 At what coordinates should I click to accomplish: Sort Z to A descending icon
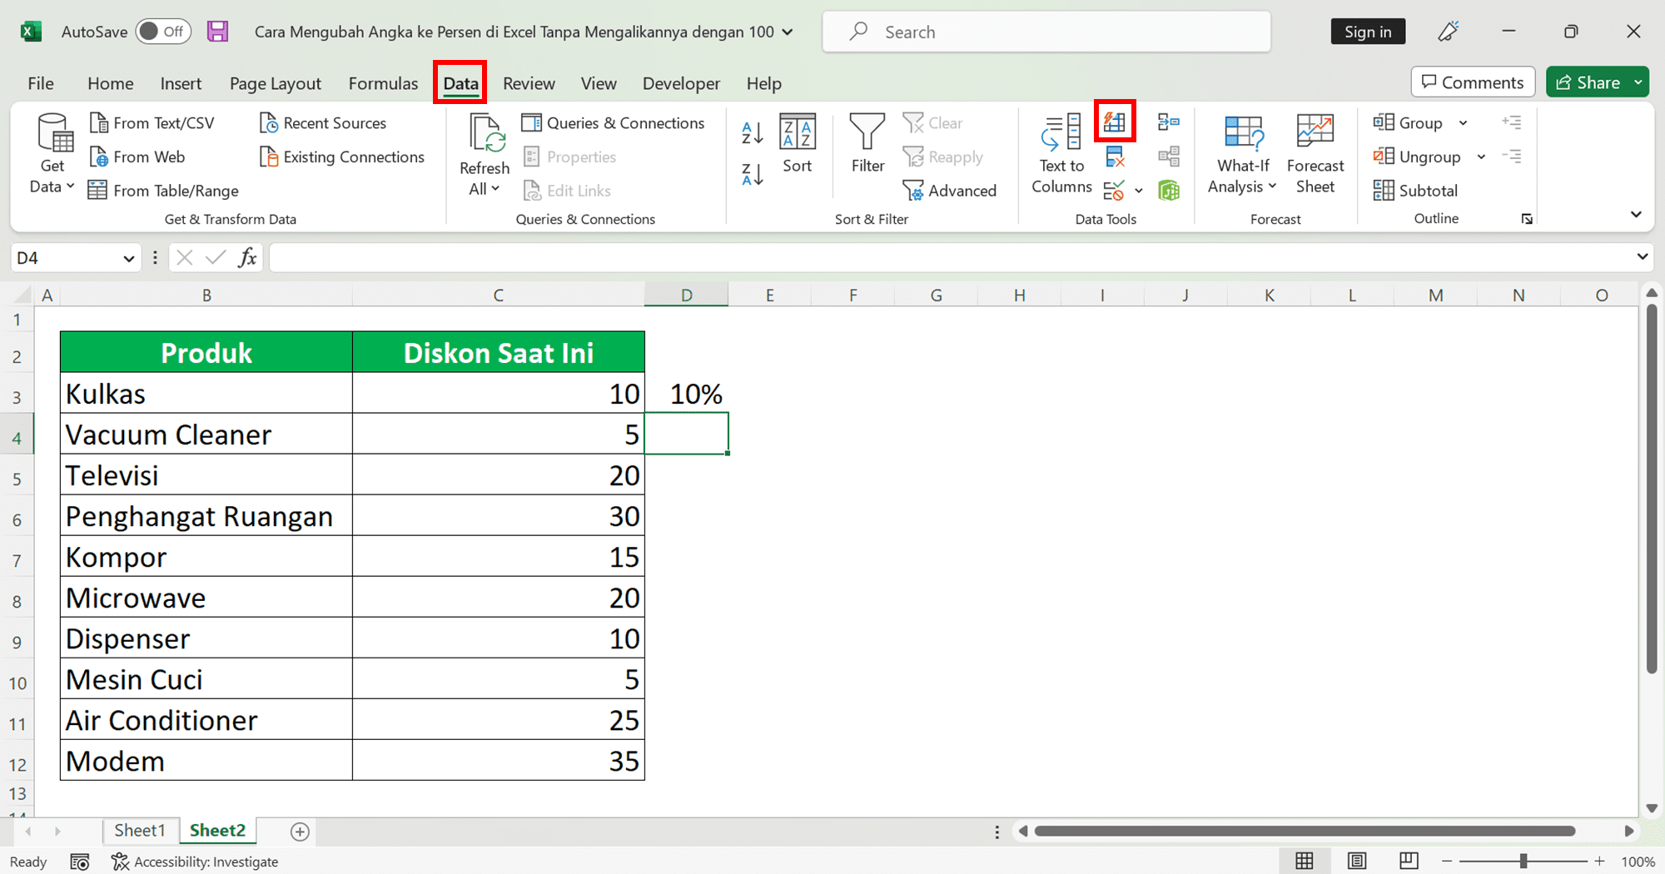pos(753,174)
